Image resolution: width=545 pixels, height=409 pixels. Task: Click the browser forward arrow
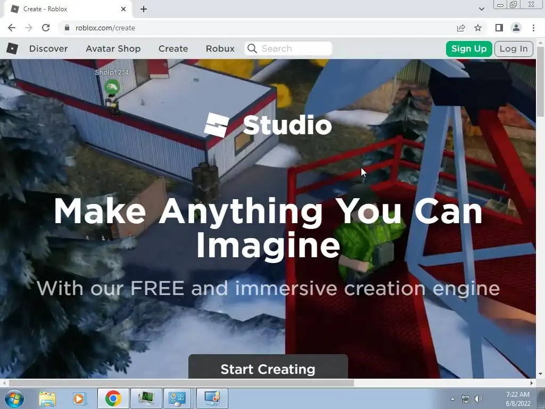(x=29, y=28)
